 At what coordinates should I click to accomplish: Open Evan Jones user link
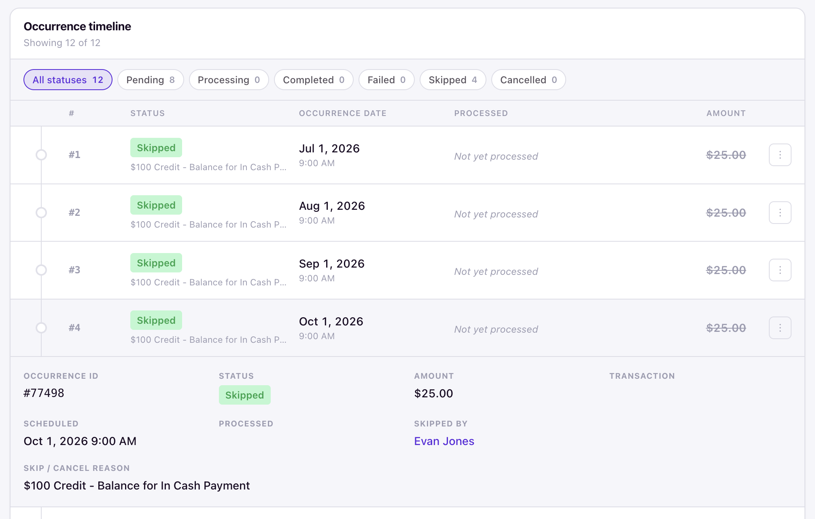[x=444, y=441]
